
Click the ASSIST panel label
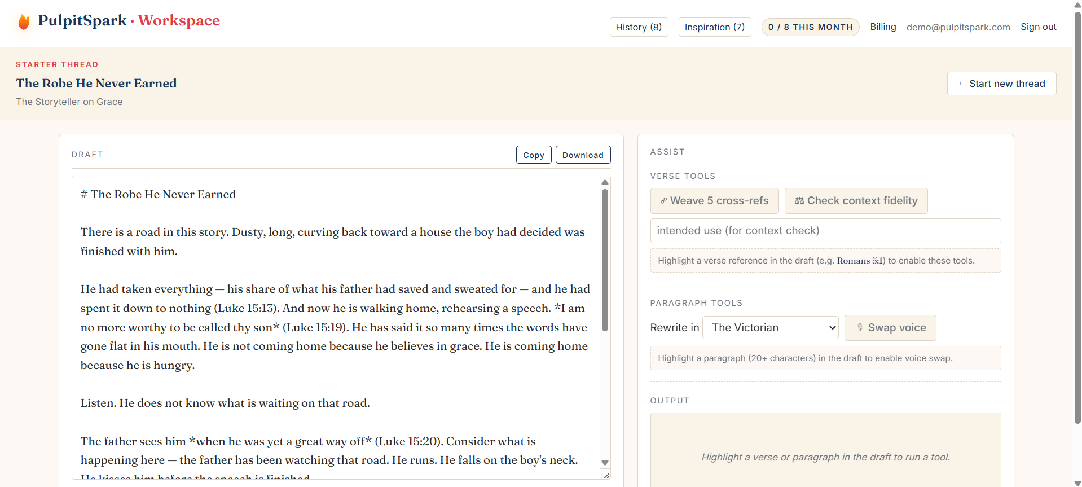click(x=667, y=152)
